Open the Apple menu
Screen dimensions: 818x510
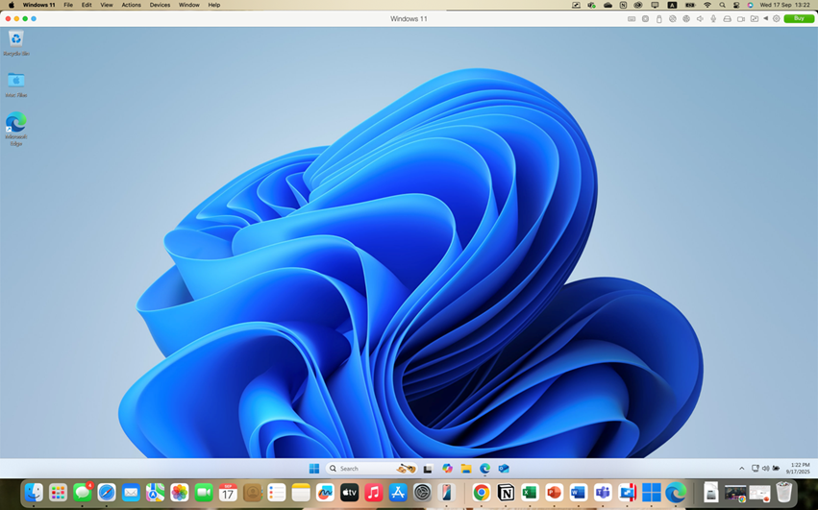point(12,5)
